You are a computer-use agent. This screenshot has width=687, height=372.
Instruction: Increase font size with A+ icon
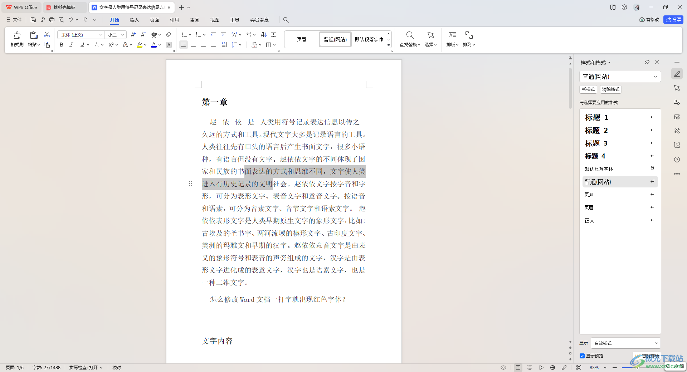click(133, 35)
